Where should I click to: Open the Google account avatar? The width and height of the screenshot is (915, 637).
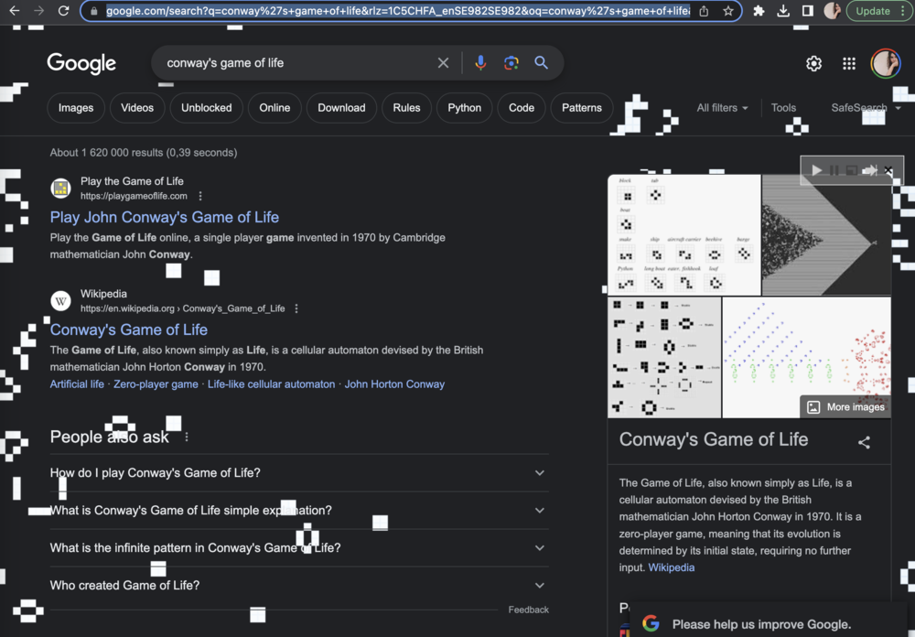pos(885,63)
